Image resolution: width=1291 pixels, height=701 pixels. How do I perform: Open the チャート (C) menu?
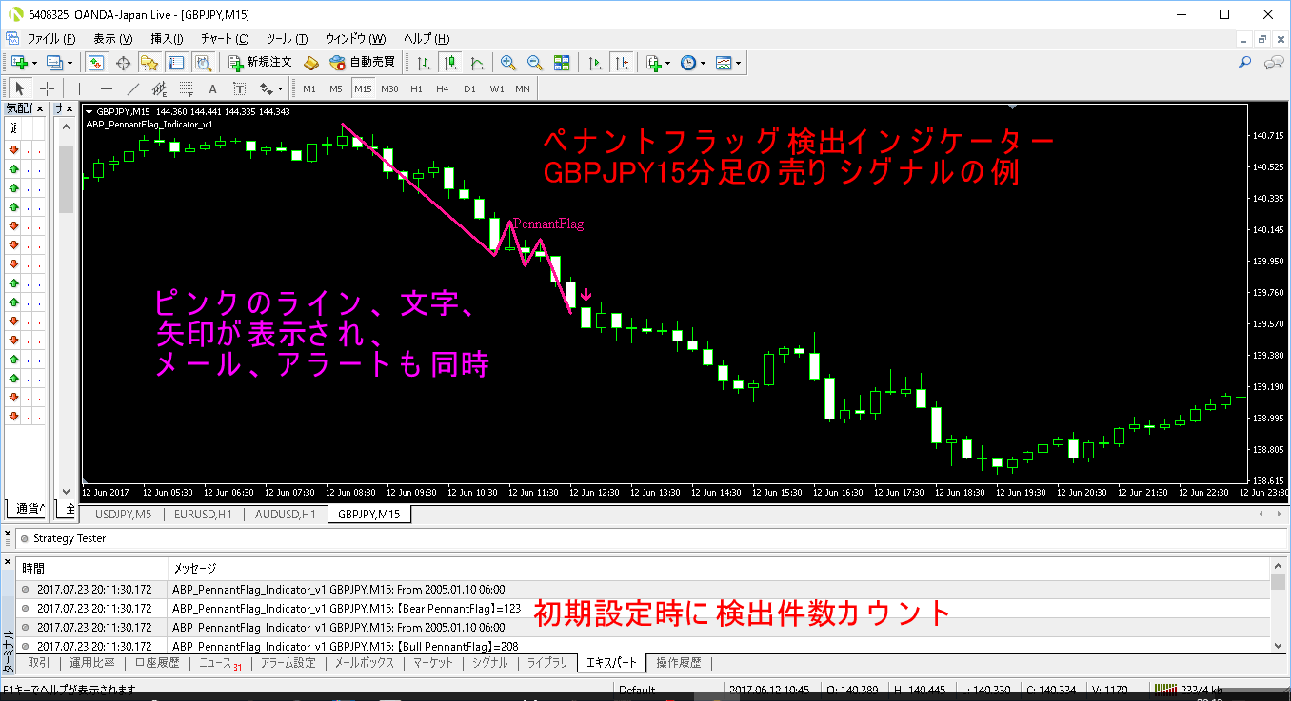pyautogui.click(x=225, y=39)
